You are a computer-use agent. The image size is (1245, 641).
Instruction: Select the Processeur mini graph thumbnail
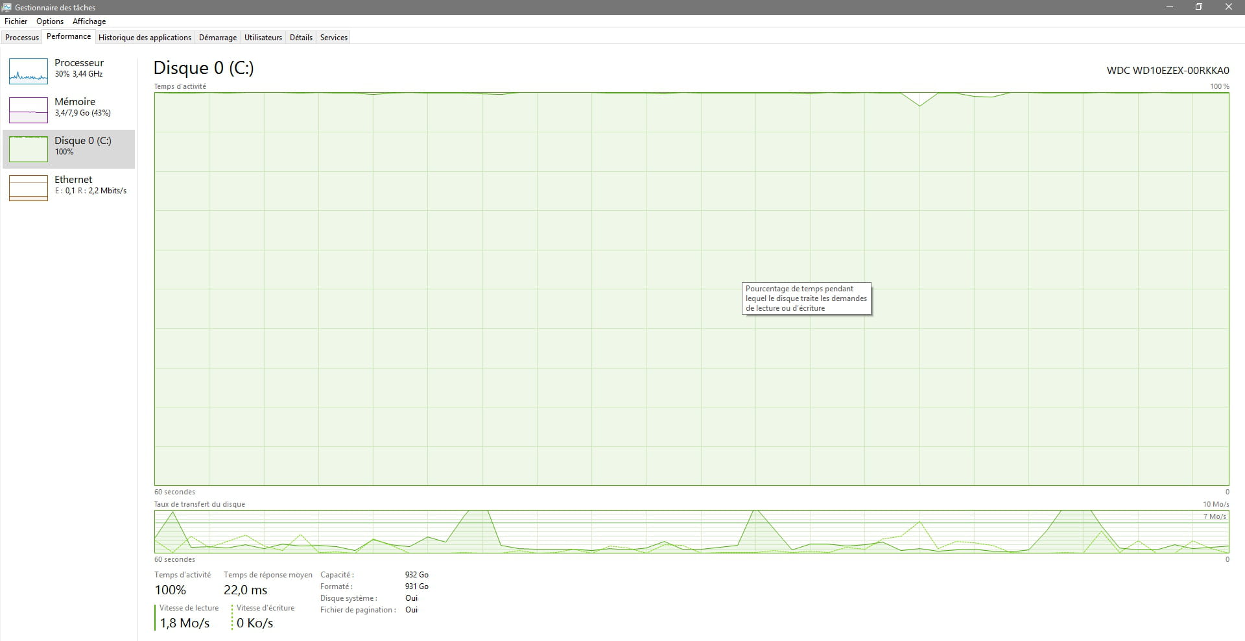coord(29,71)
